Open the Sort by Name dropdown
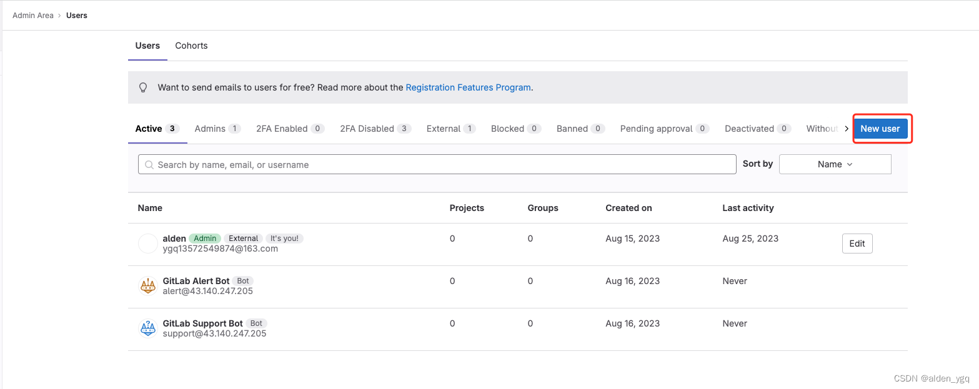 tap(835, 164)
